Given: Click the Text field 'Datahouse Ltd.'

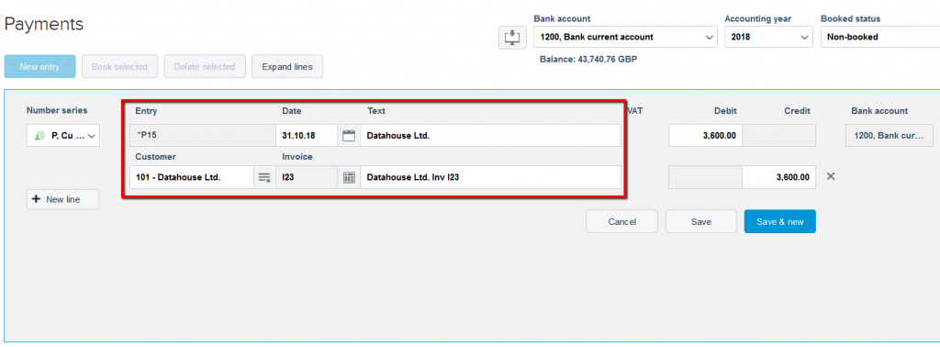Looking at the screenshot, I should (490, 136).
